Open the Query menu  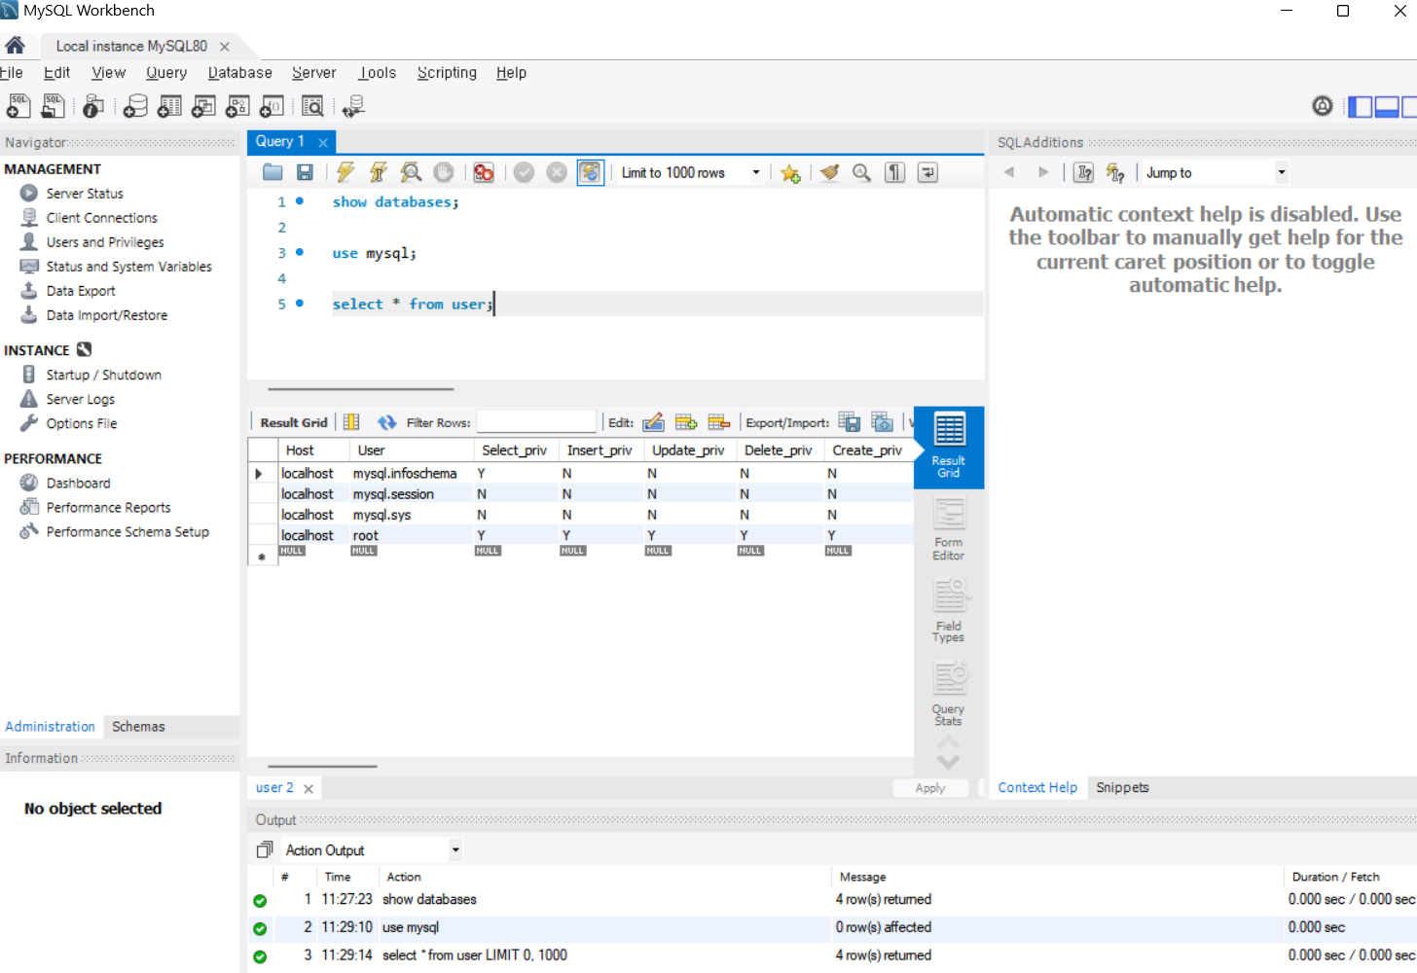click(x=166, y=73)
